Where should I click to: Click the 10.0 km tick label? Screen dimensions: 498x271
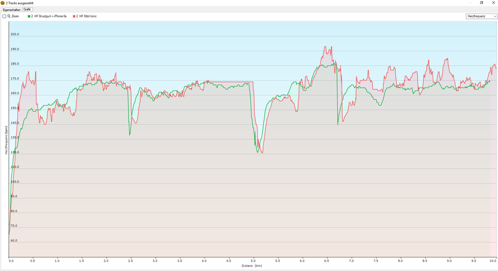pos(493,261)
